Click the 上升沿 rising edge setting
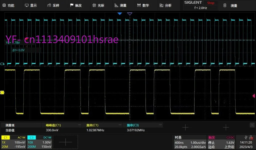This screenshot has height=150, width=256. click(229, 147)
